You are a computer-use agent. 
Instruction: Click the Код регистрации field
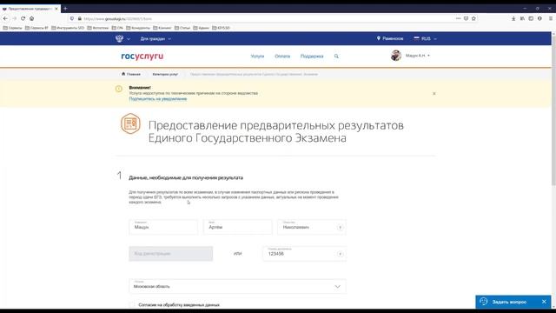click(171, 254)
